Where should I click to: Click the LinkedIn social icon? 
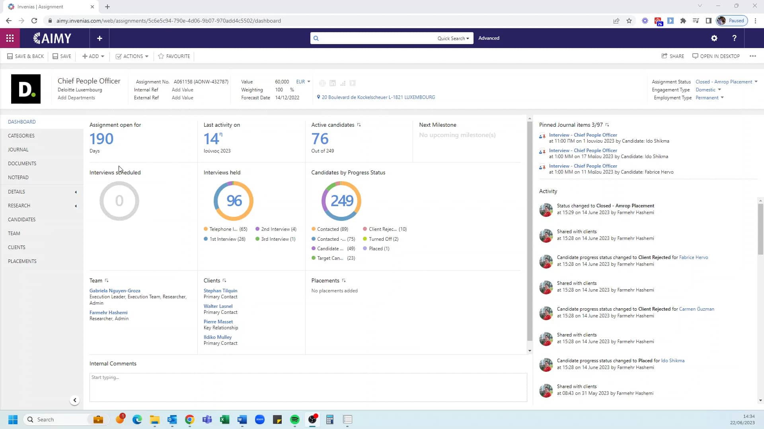[333, 83]
